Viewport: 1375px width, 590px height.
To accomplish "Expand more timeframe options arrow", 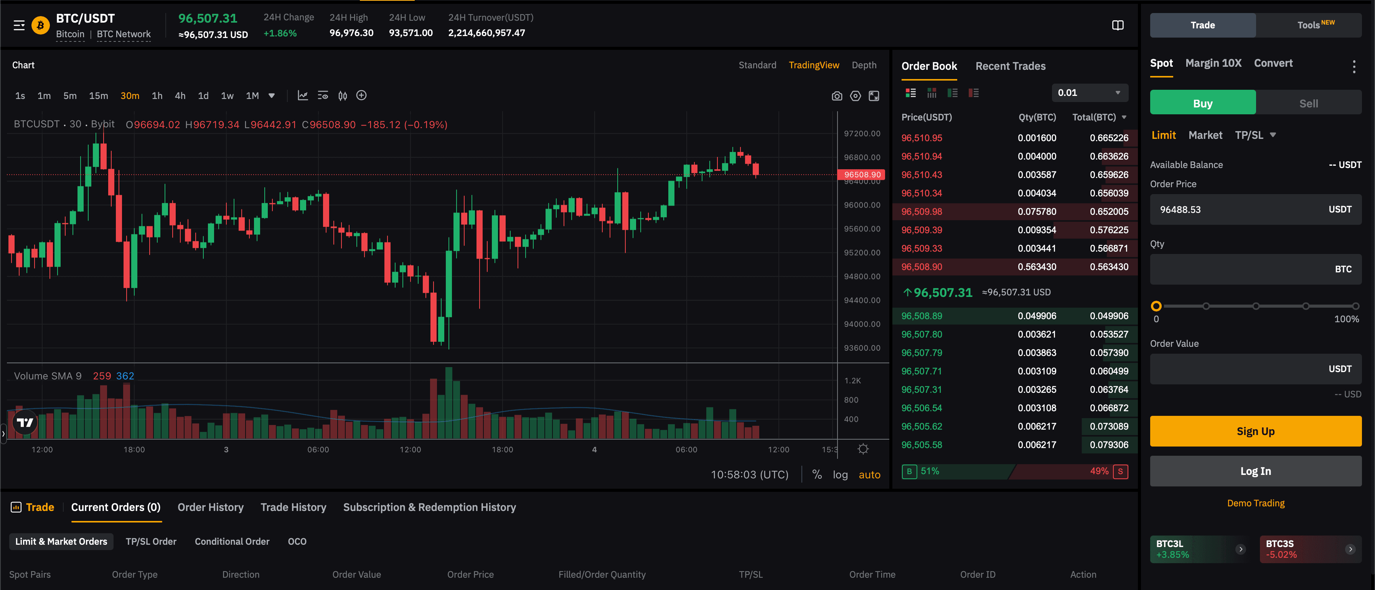I will click(x=272, y=96).
